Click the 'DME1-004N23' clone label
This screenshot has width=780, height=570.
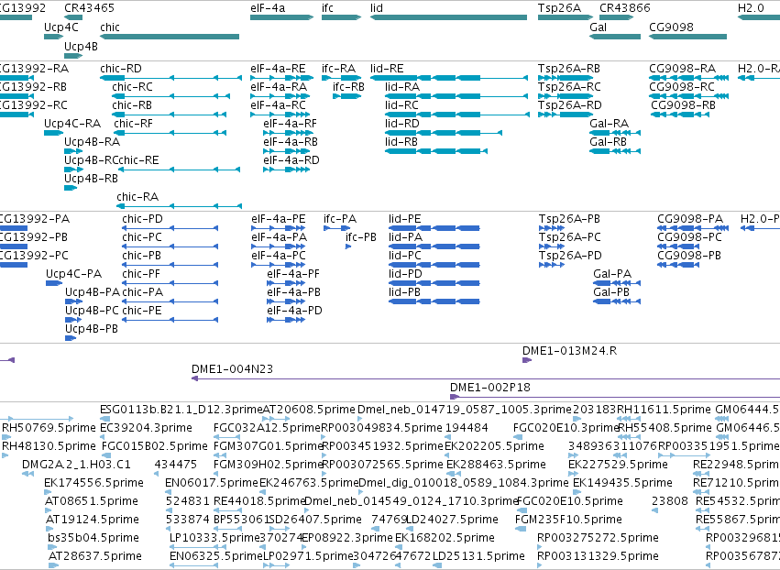click(232, 369)
